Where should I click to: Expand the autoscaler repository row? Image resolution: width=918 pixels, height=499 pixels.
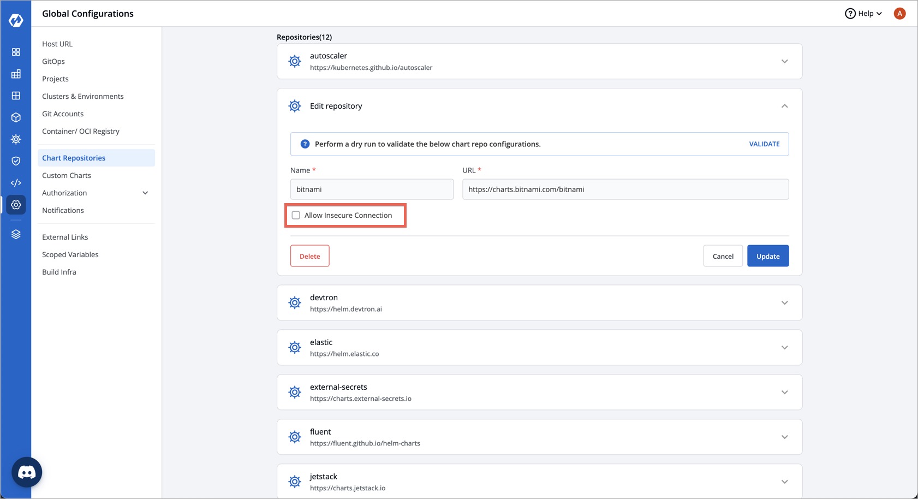[x=784, y=61]
